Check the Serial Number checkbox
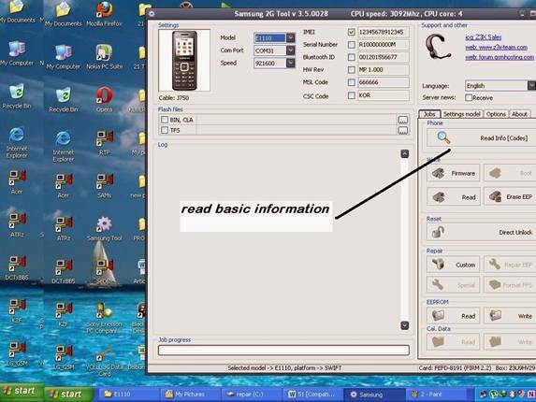The height and width of the screenshot is (402, 536). click(x=352, y=45)
